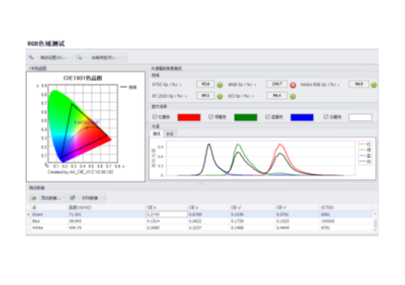The height and width of the screenshot is (285, 405).
Task: Click the scroll down arrow of the data table
Action: pyautogui.click(x=376, y=229)
